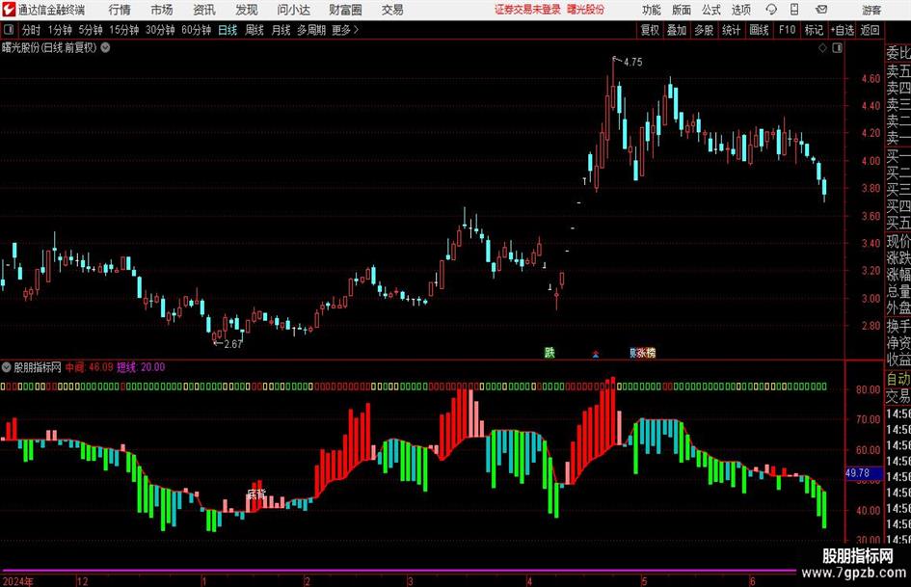Viewport: 911px width, 587px height.
Task: Open the dropdown beside 曙光股份 title
Action: (x=105, y=48)
